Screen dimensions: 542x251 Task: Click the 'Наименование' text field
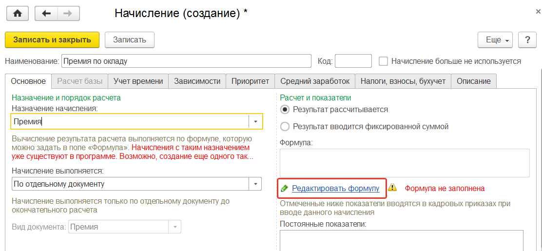(x=186, y=61)
